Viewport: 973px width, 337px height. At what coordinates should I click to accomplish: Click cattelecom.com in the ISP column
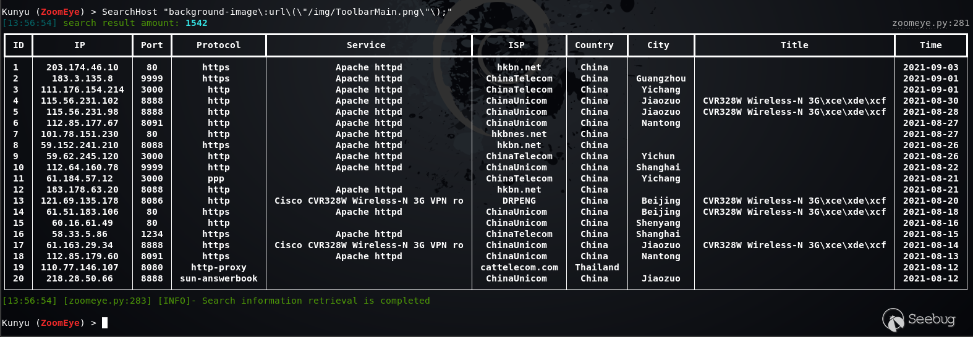pyautogui.click(x=519, y=267)
